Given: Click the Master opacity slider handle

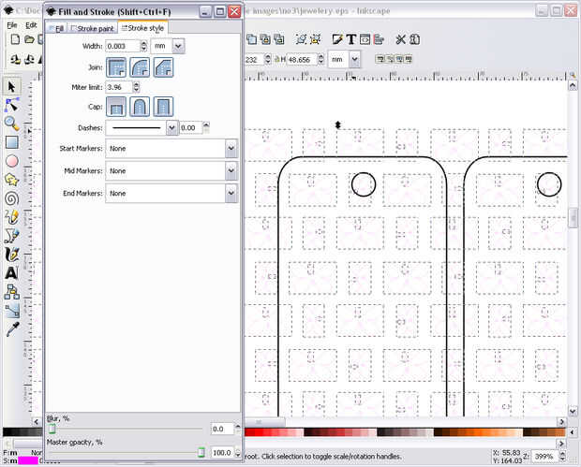Looking at the screenshot, I should (201, 452).
